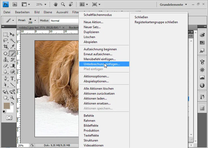Viewport: 208px width, 148px height.
Task: Open the Brush preset picker dropdown
Action: click(x=35, y=21)
